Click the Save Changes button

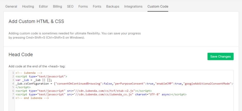(x=220, y=56)
